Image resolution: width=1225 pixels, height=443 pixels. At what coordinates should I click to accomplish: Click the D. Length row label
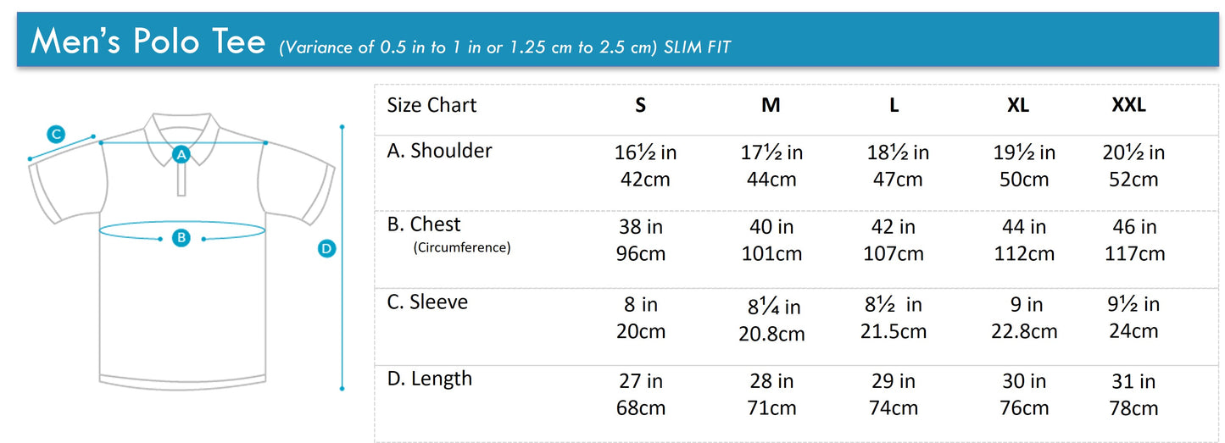(429, 379)
